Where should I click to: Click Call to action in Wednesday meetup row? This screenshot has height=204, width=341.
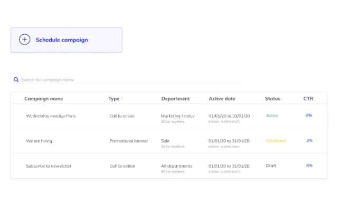122,116
